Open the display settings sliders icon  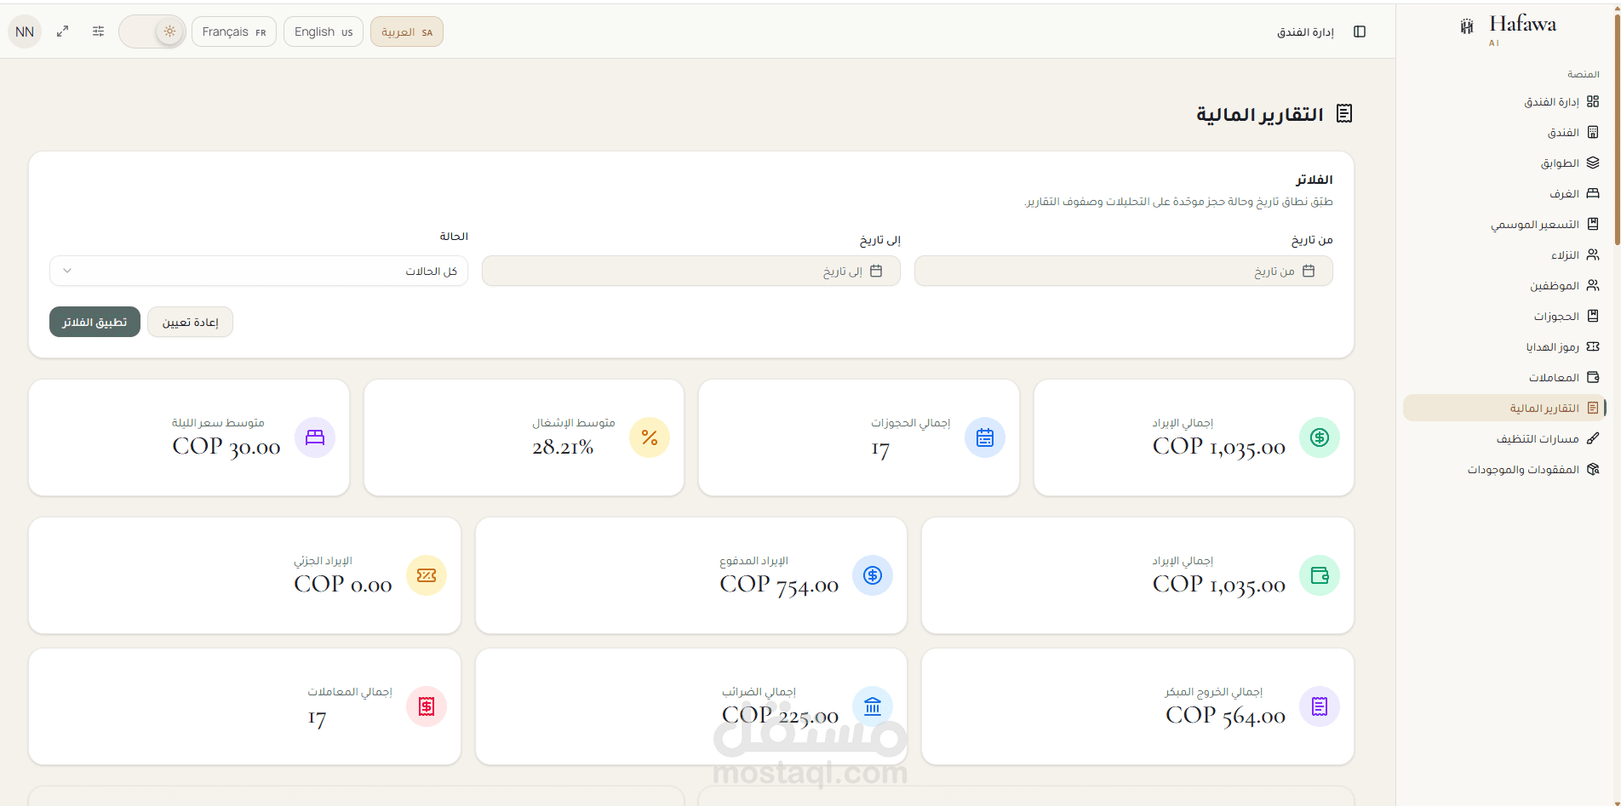tap(99, 31)
